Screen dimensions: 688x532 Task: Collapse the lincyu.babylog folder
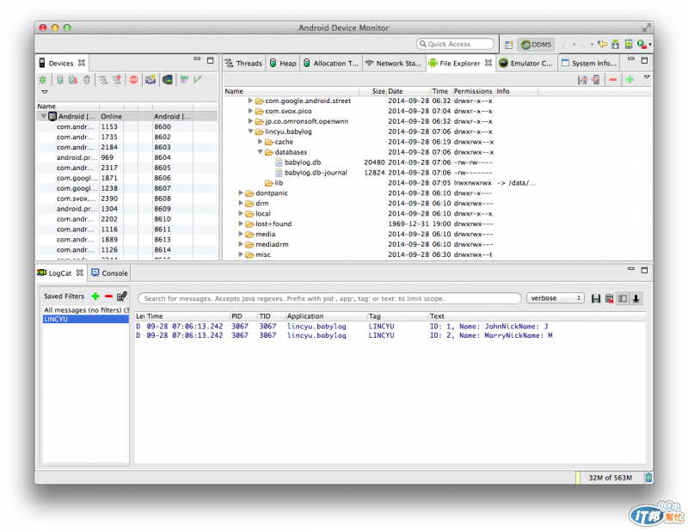(x=250, y=131)
